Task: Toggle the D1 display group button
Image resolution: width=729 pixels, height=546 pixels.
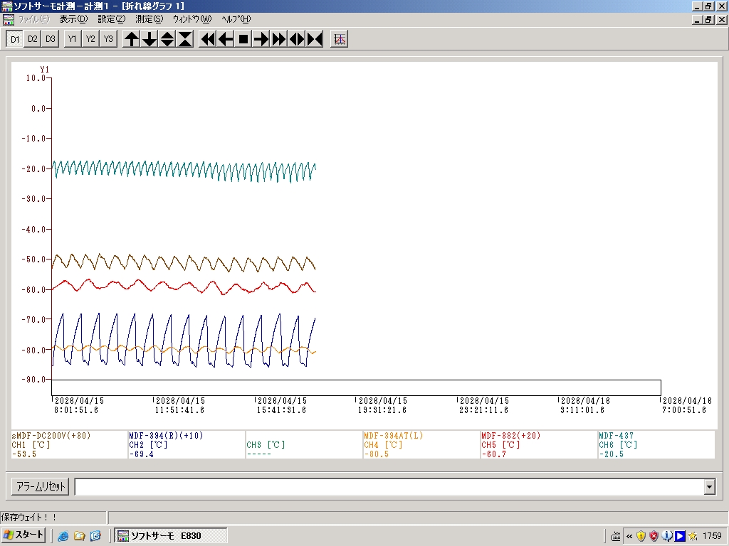Action: click(15, 39)
